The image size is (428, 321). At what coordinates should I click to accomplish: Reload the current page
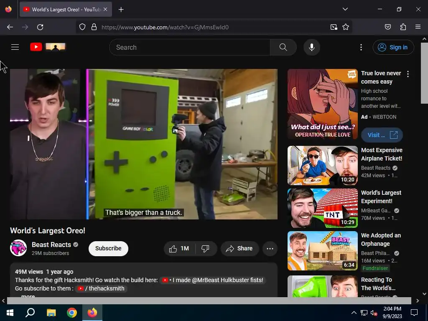pyautogui.click(x=40, y=27)
